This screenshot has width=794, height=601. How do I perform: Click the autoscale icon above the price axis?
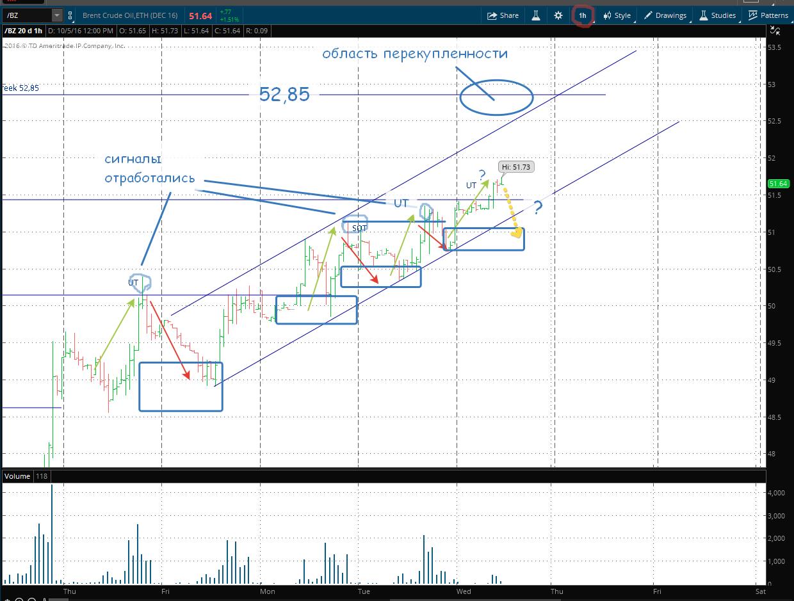pyautogui.click(x=775, y=30)
